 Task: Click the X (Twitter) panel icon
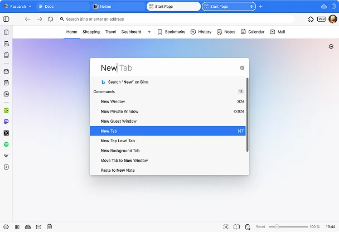pos(6,133)
